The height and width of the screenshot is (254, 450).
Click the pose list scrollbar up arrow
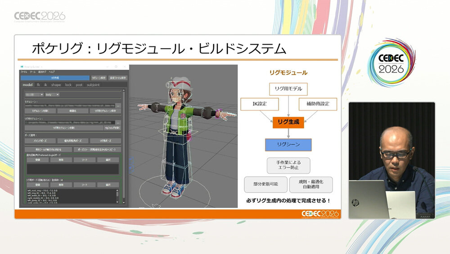click(x=117, y=190)
